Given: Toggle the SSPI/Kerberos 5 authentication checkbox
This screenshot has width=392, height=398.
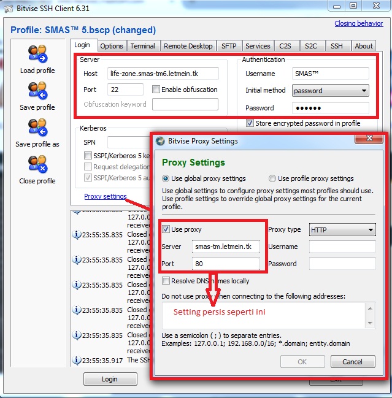Looking at the screenshot, I should (88, 178).
